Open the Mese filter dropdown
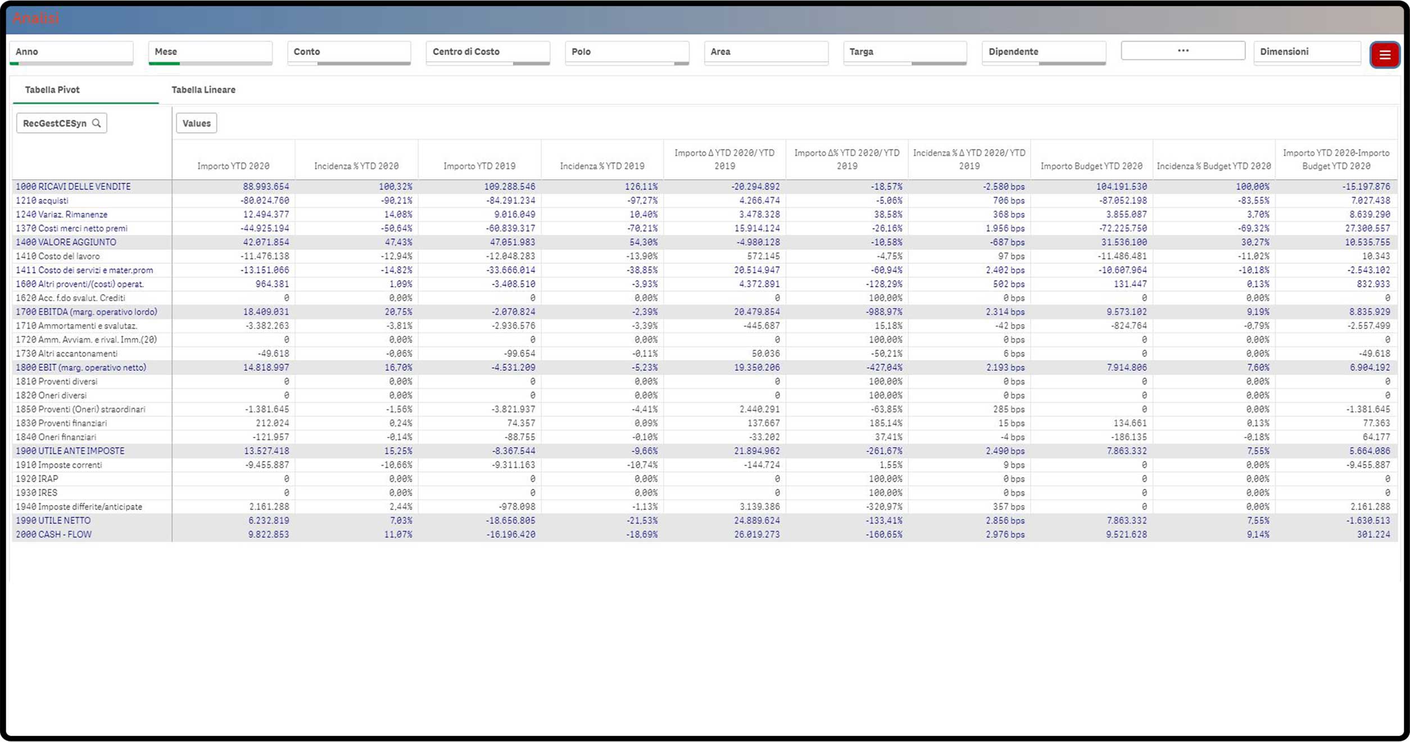Screen dimensions: 1410x742 click(210, 52)
